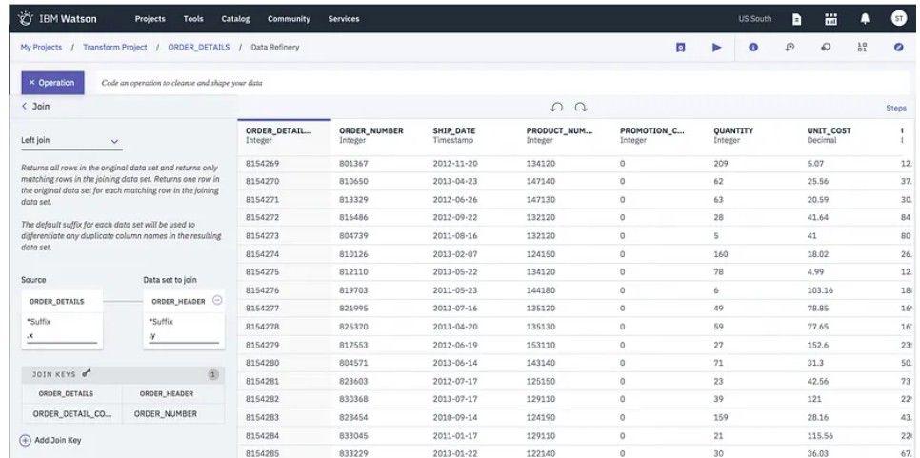The width and height of the screenshot is (920, 458).
Task: Open the Steps panel link
Action: point(896,109)
